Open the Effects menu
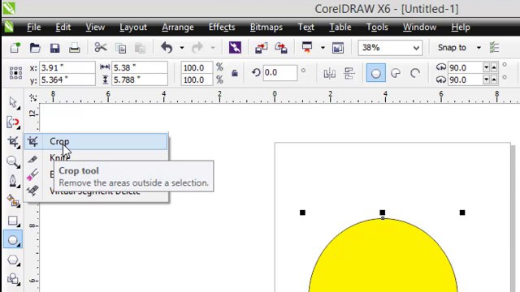The height and width of the screenshot is (292, 520). [222, 27]
